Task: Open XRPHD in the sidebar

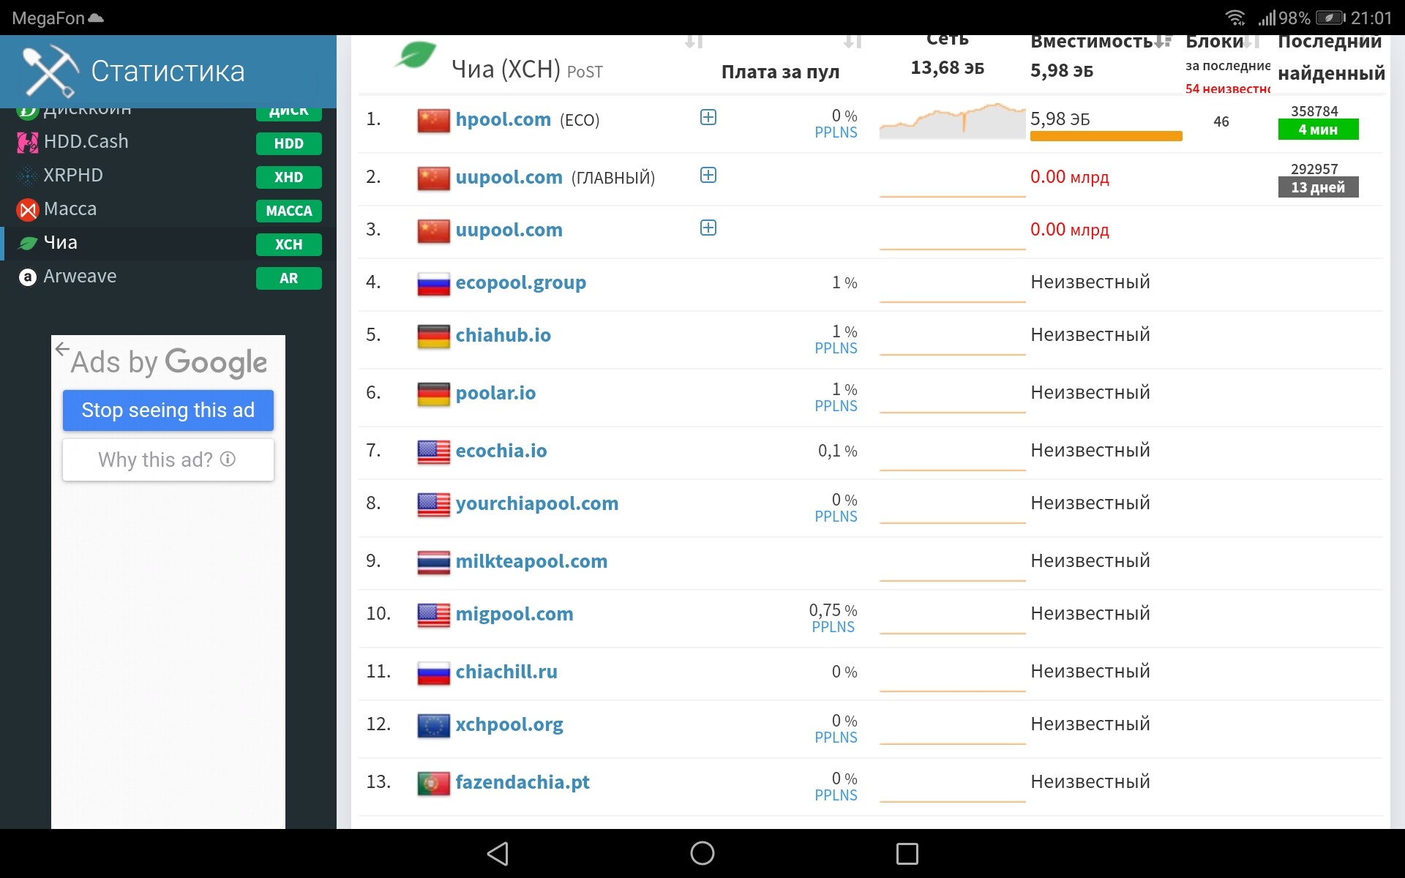Action: tap(168, 176)
